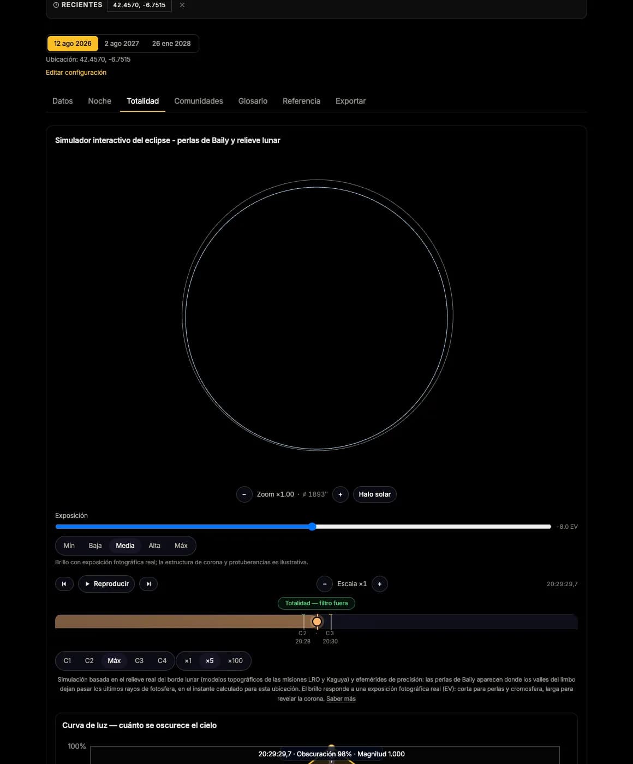Click the Totalidad — filtro fuera badge
633x764 pixels.
click(316, 603)
